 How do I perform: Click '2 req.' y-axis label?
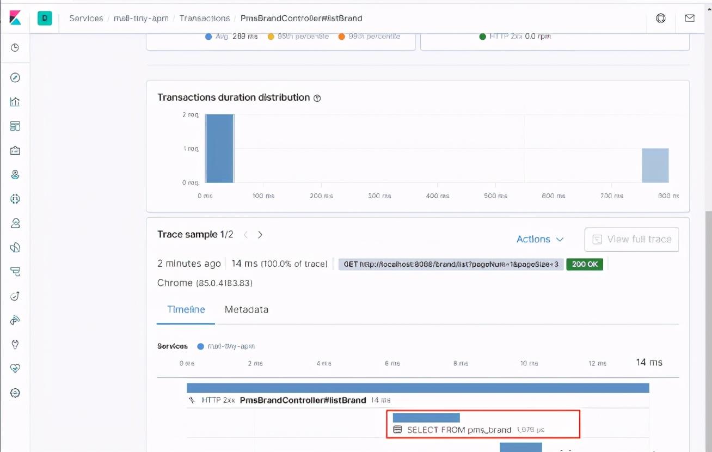click(x=191, y=115)
